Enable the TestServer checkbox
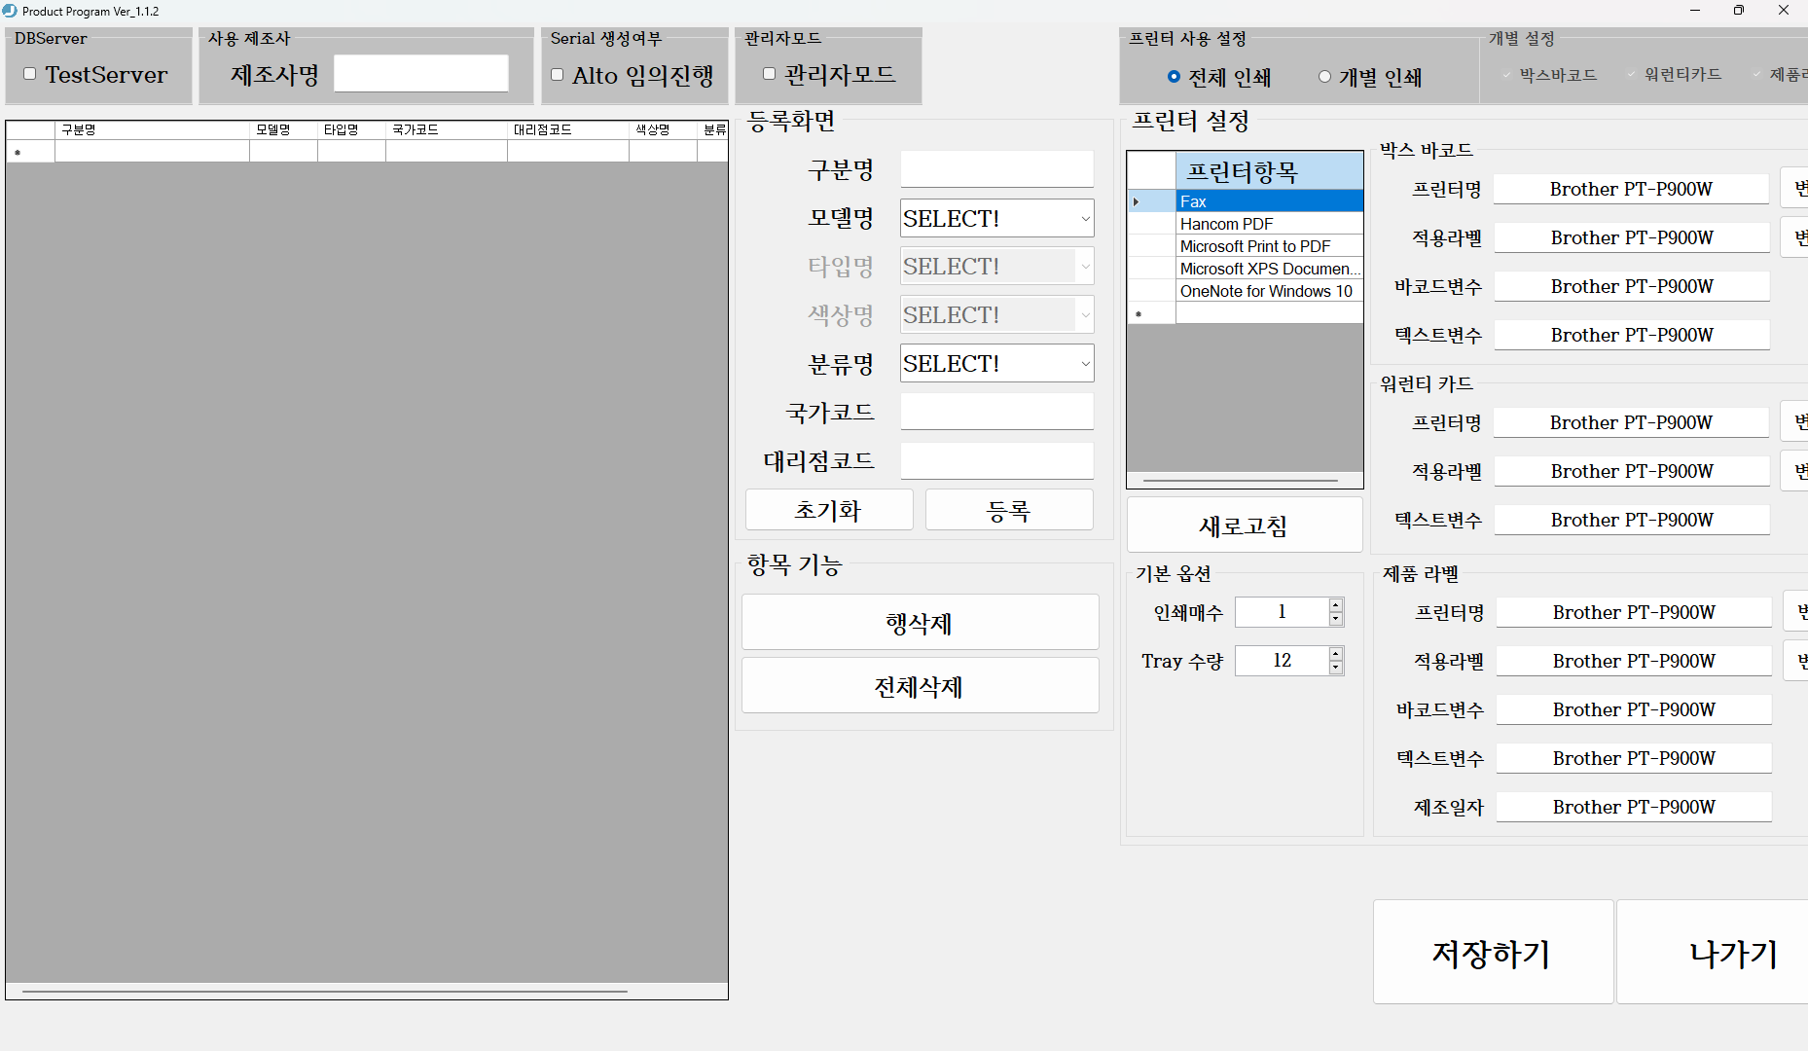The width and height of the screenshot is (1808, 1051). tap(30, 74)
